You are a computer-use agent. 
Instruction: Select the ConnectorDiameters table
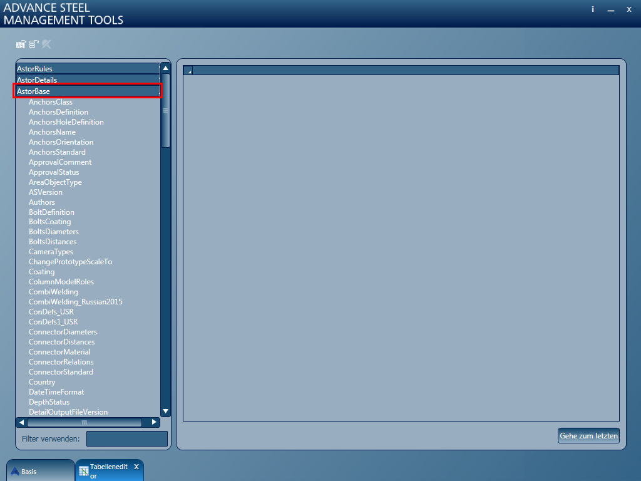pos(63,332)
